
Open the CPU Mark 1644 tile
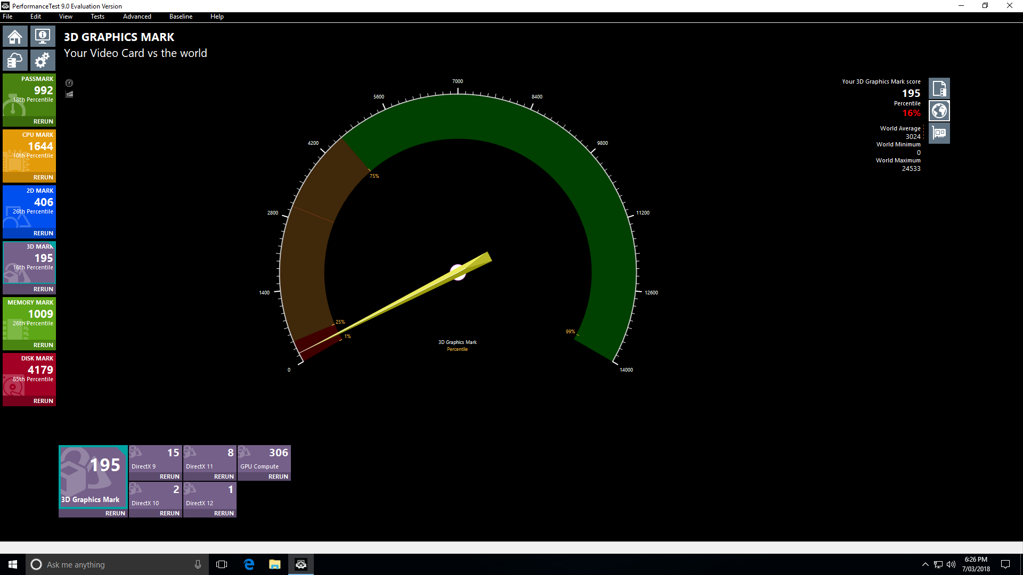(x=29, y=151)
